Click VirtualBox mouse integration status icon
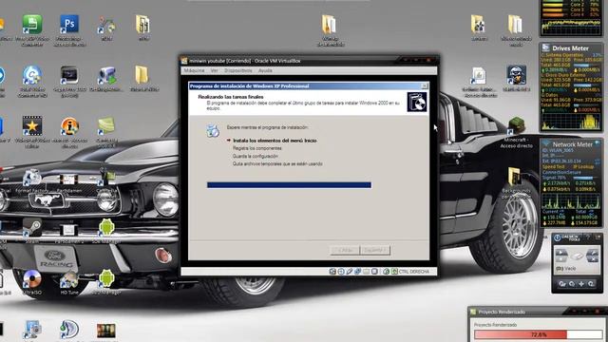The image size is (608, 342). click(387, 272)
